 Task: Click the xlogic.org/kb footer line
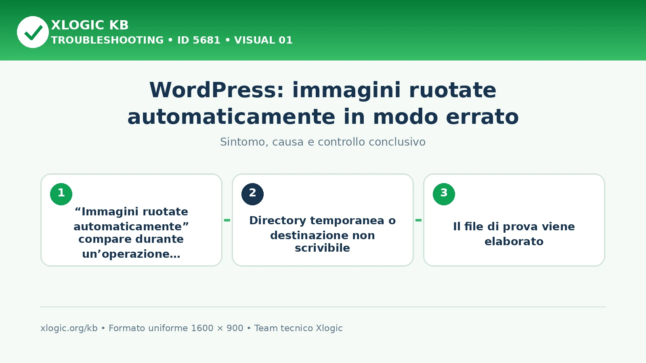click(191, 328)
